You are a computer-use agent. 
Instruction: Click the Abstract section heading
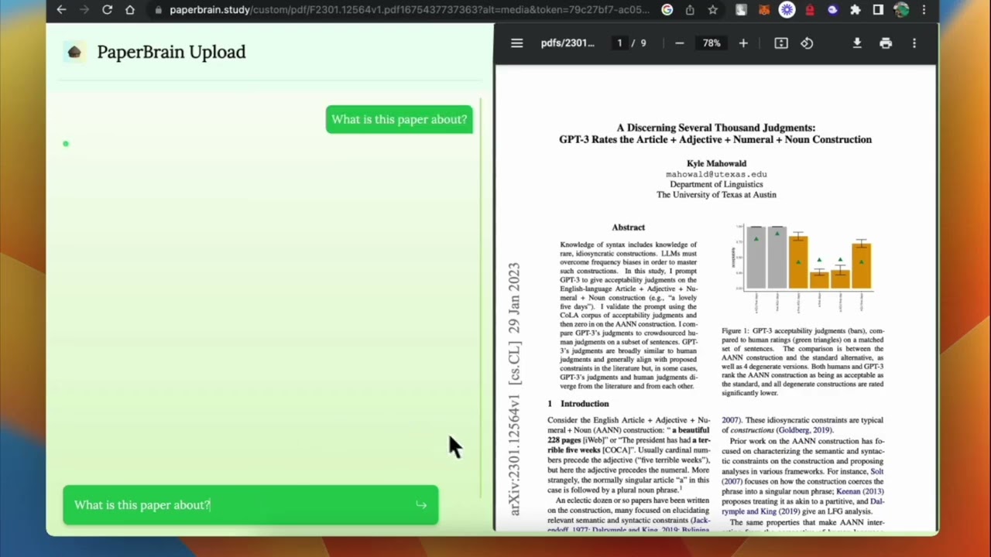tap(628, 227)
